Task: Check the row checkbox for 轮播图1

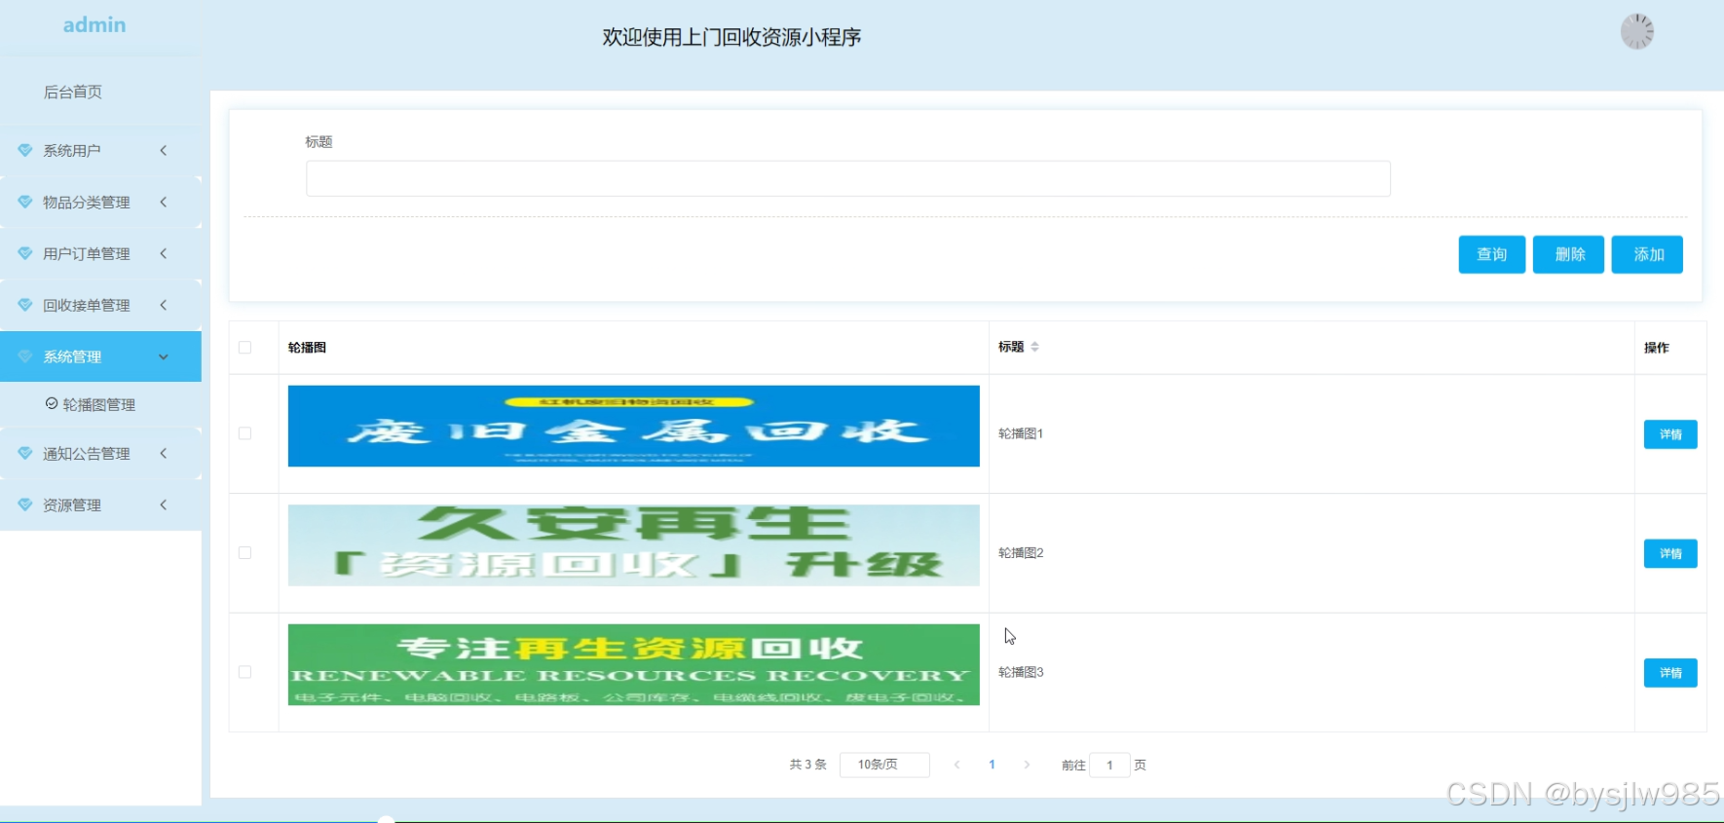Action: 245,433
